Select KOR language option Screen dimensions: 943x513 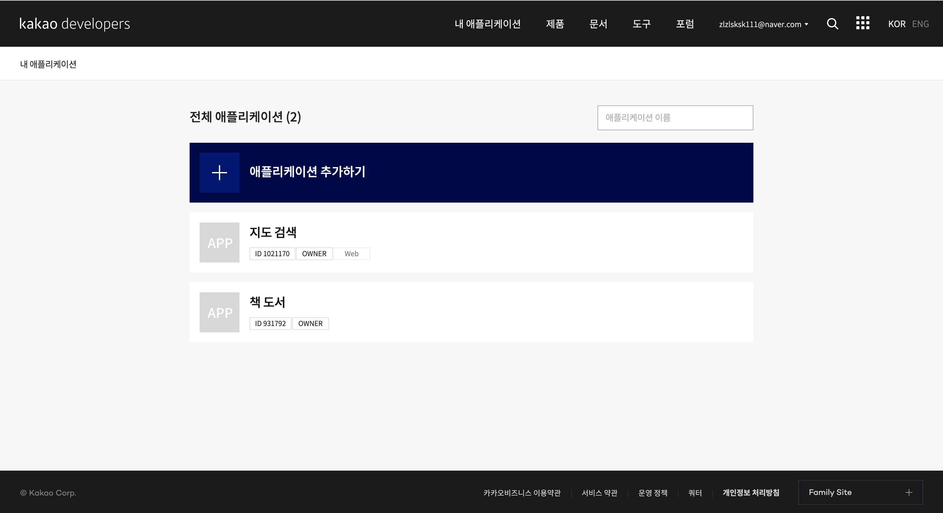pyautogui.click(x=897, y=24)
